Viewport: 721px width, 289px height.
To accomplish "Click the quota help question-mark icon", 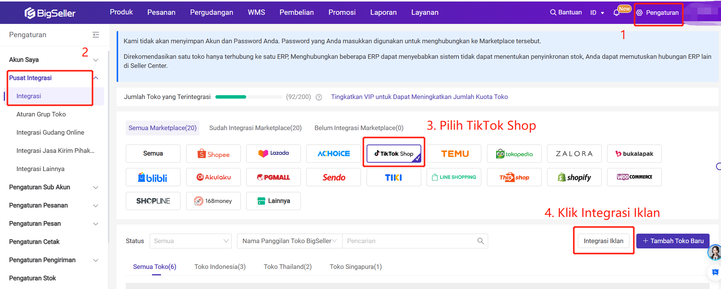I will click(x=319, y=97).
